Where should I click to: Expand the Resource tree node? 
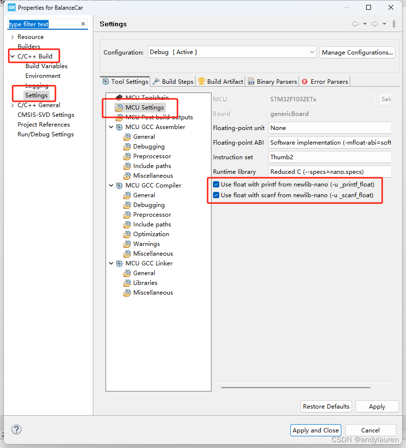click(x=12, y=37)
